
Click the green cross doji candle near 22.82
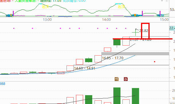(x=135, y=32)
